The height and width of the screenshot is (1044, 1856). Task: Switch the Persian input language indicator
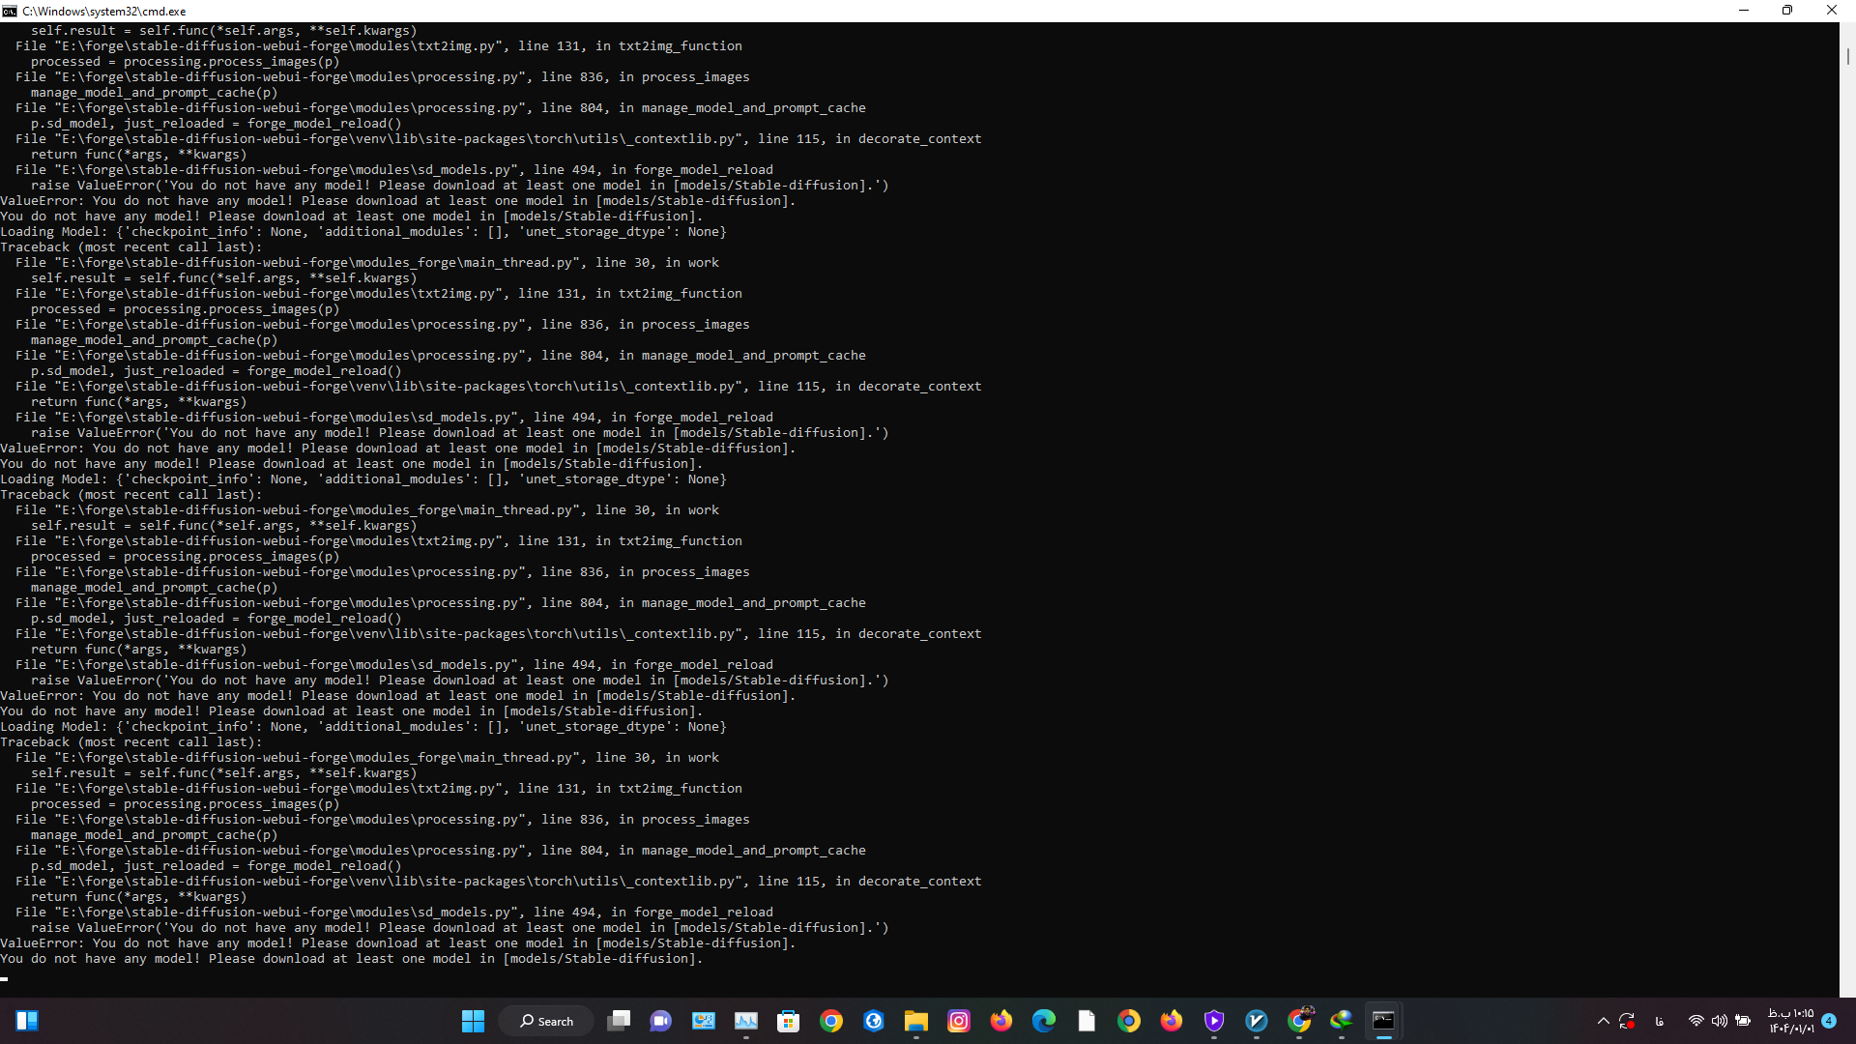(1660, 1021)
